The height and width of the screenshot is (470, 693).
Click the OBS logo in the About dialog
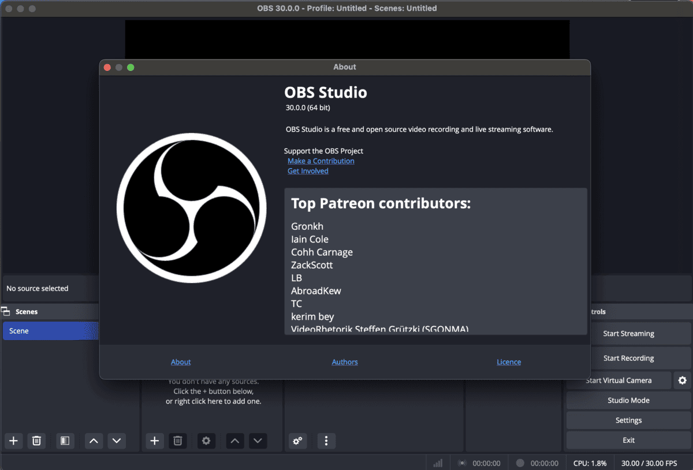coord(191,208)
